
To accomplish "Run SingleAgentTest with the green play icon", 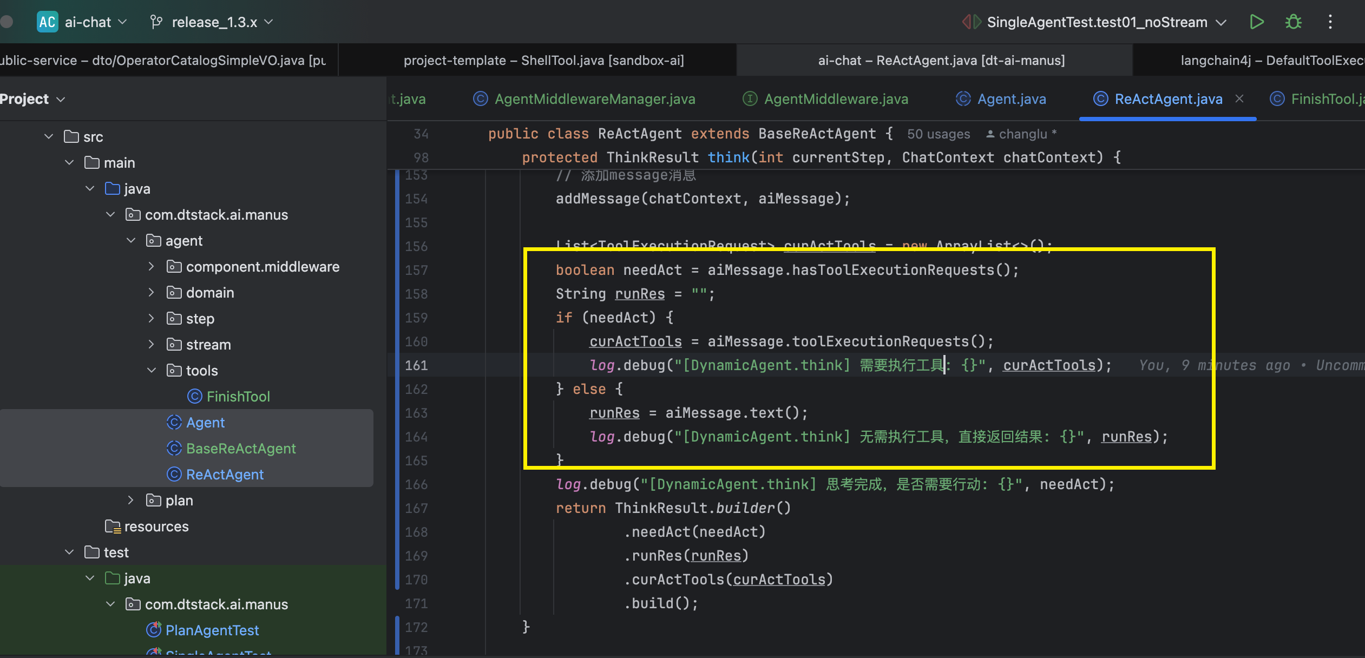I will tap(1257, 22).
